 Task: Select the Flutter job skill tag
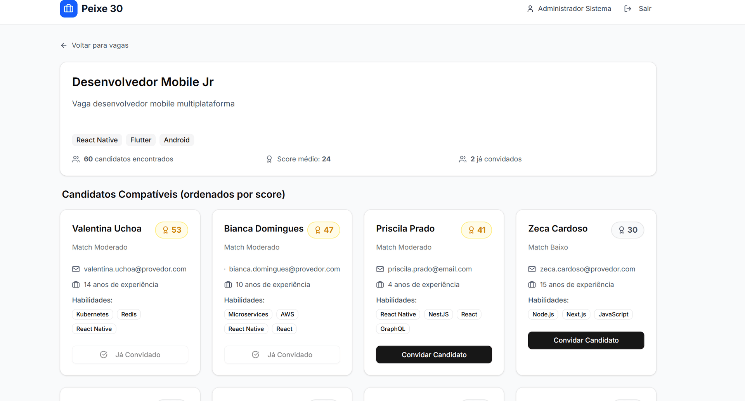[141, 140]
